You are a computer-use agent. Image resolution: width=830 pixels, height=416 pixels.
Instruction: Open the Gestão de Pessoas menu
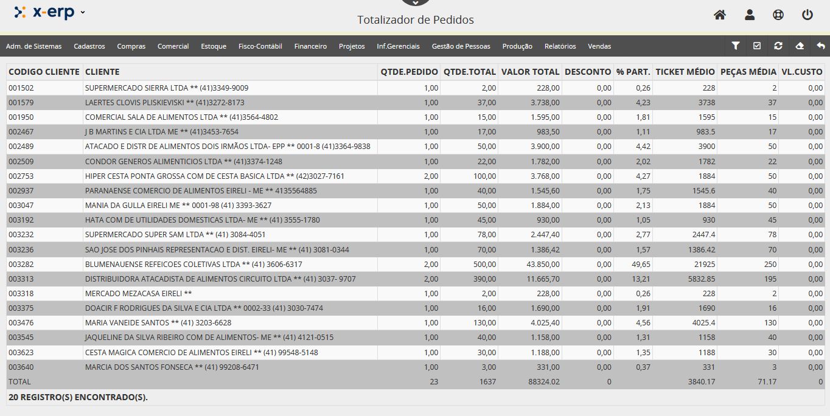coord(461,46)
